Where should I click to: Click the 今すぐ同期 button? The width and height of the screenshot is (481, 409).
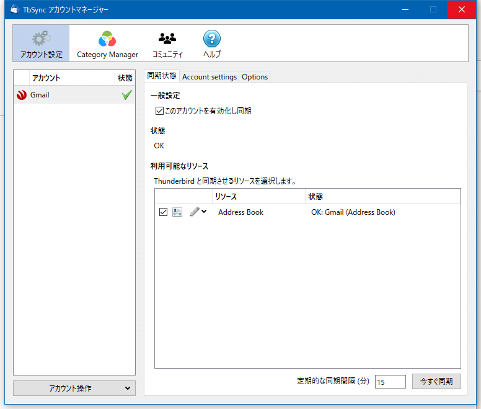tap(436, 381)
